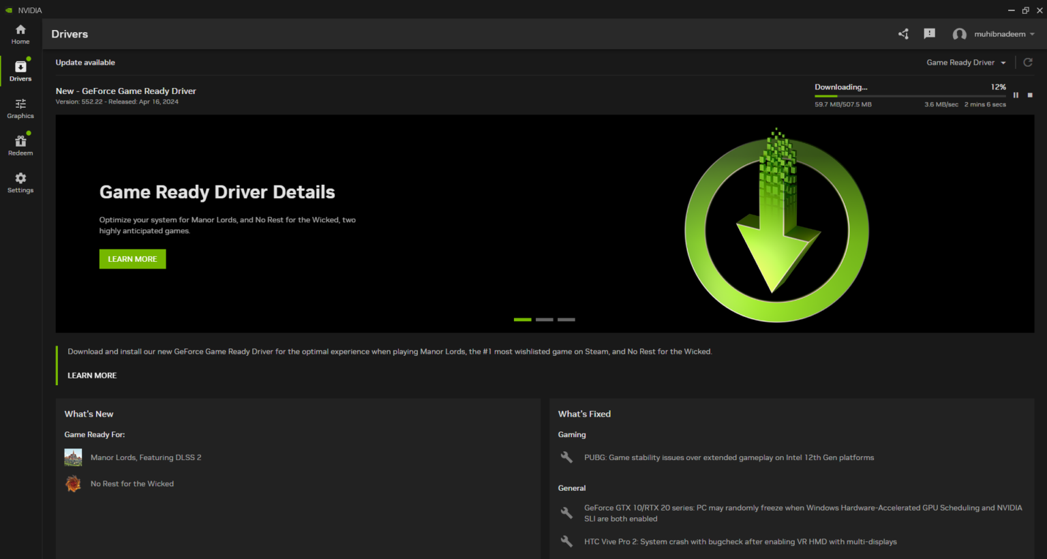Viewport: 1047px width, 559px height.
Task: Switch to the second banner slide
Action: (x=544, y=320)
